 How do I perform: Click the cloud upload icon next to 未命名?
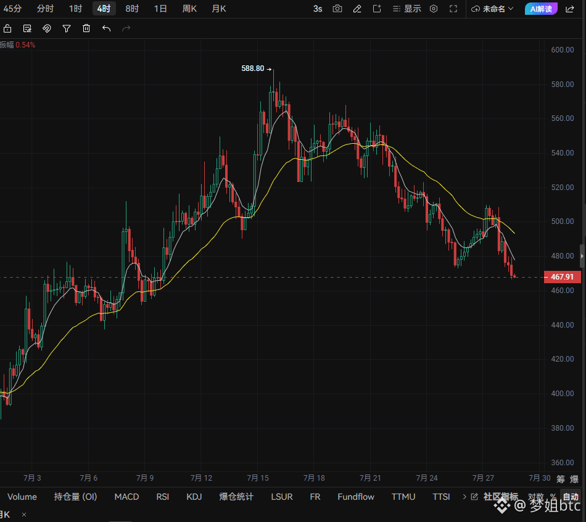click(x=476, y=9)
